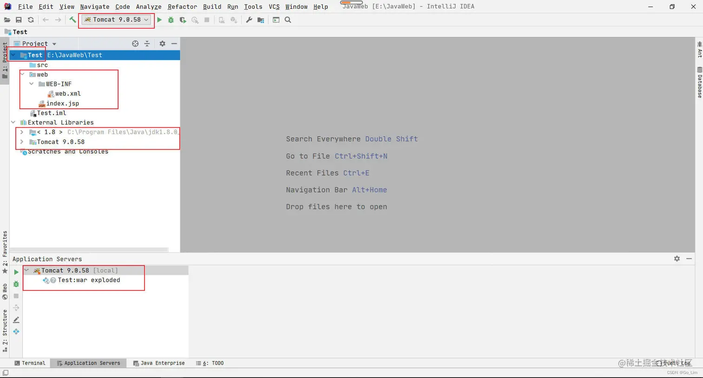The image size is (703, 378).
Task: Click the Stop square icon in the top toolbar
Action: click(207, 20)
